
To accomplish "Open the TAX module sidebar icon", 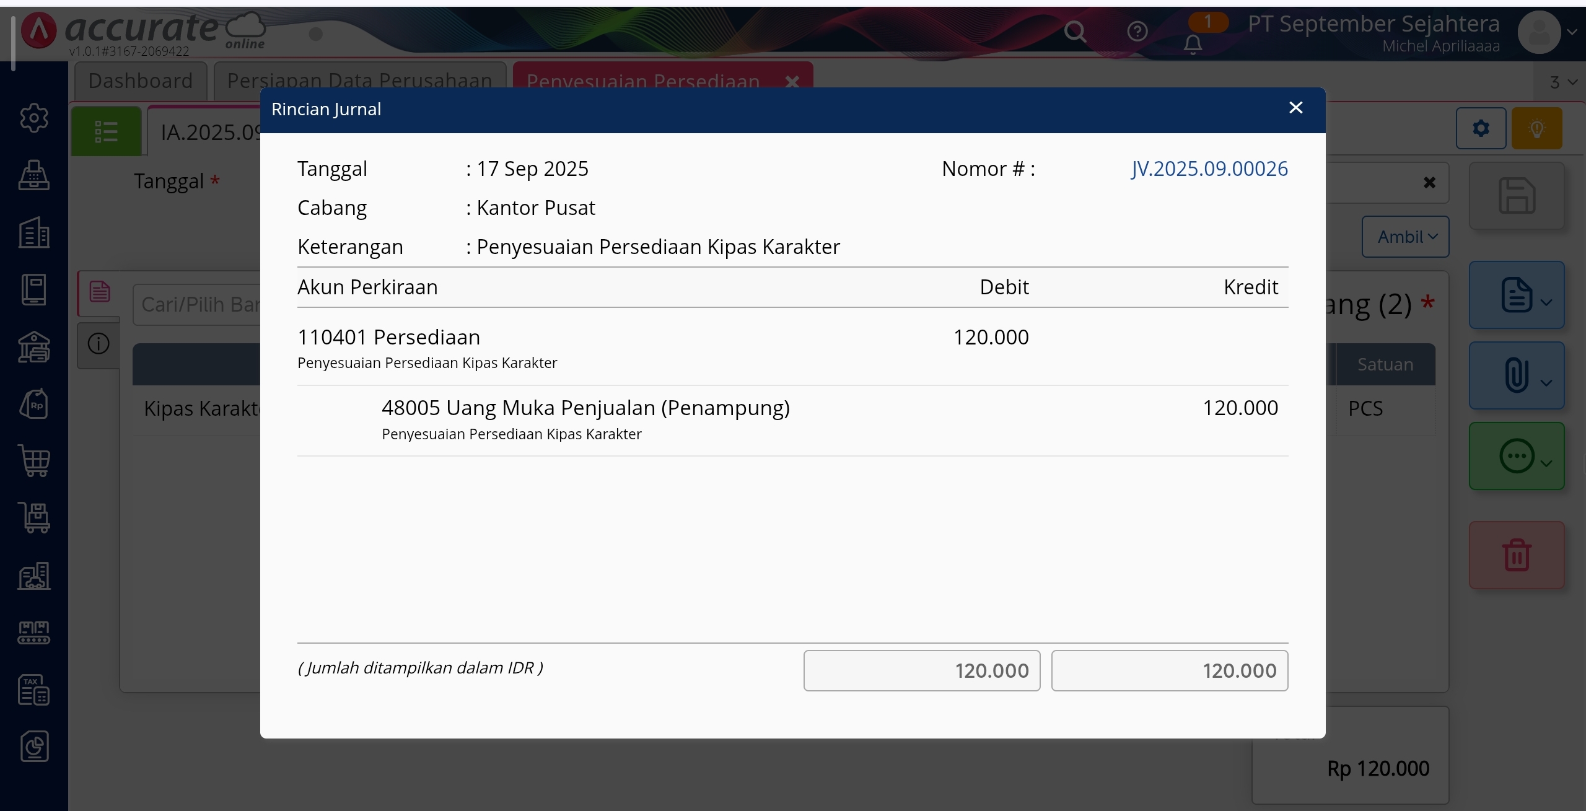I will pyautogui.click(x=34, y=690).
